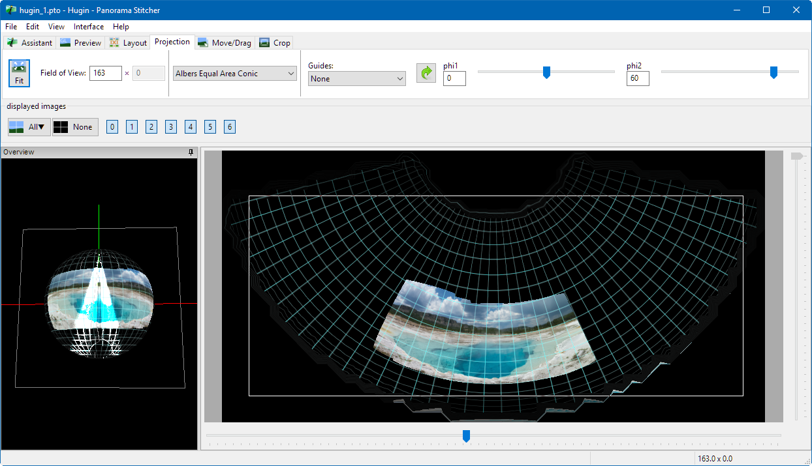Open the Albers Equal Area Conic projection dropdown
Viewport: 812px width, 466px height.
pyautogui.click(x=236, y=74)
